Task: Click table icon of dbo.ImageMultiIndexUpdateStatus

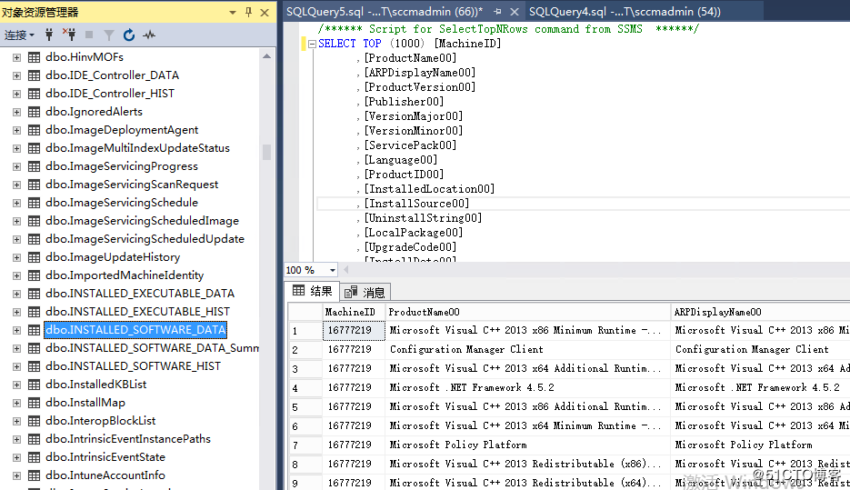Action: (35, 148)
